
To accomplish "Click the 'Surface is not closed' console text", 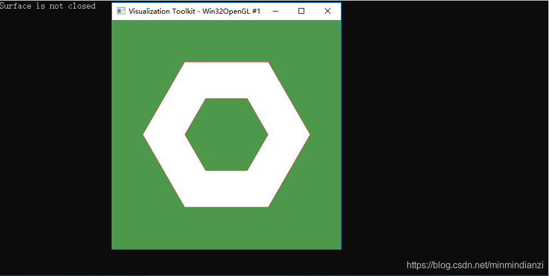I will tap(47, 6).
